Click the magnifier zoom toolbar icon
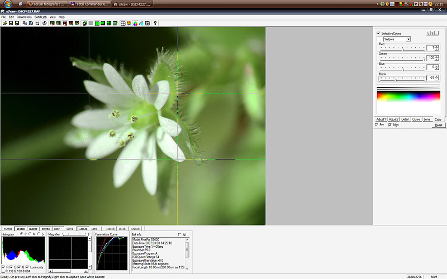This screenshot has width=447, height=279. [x=31, y=23]
